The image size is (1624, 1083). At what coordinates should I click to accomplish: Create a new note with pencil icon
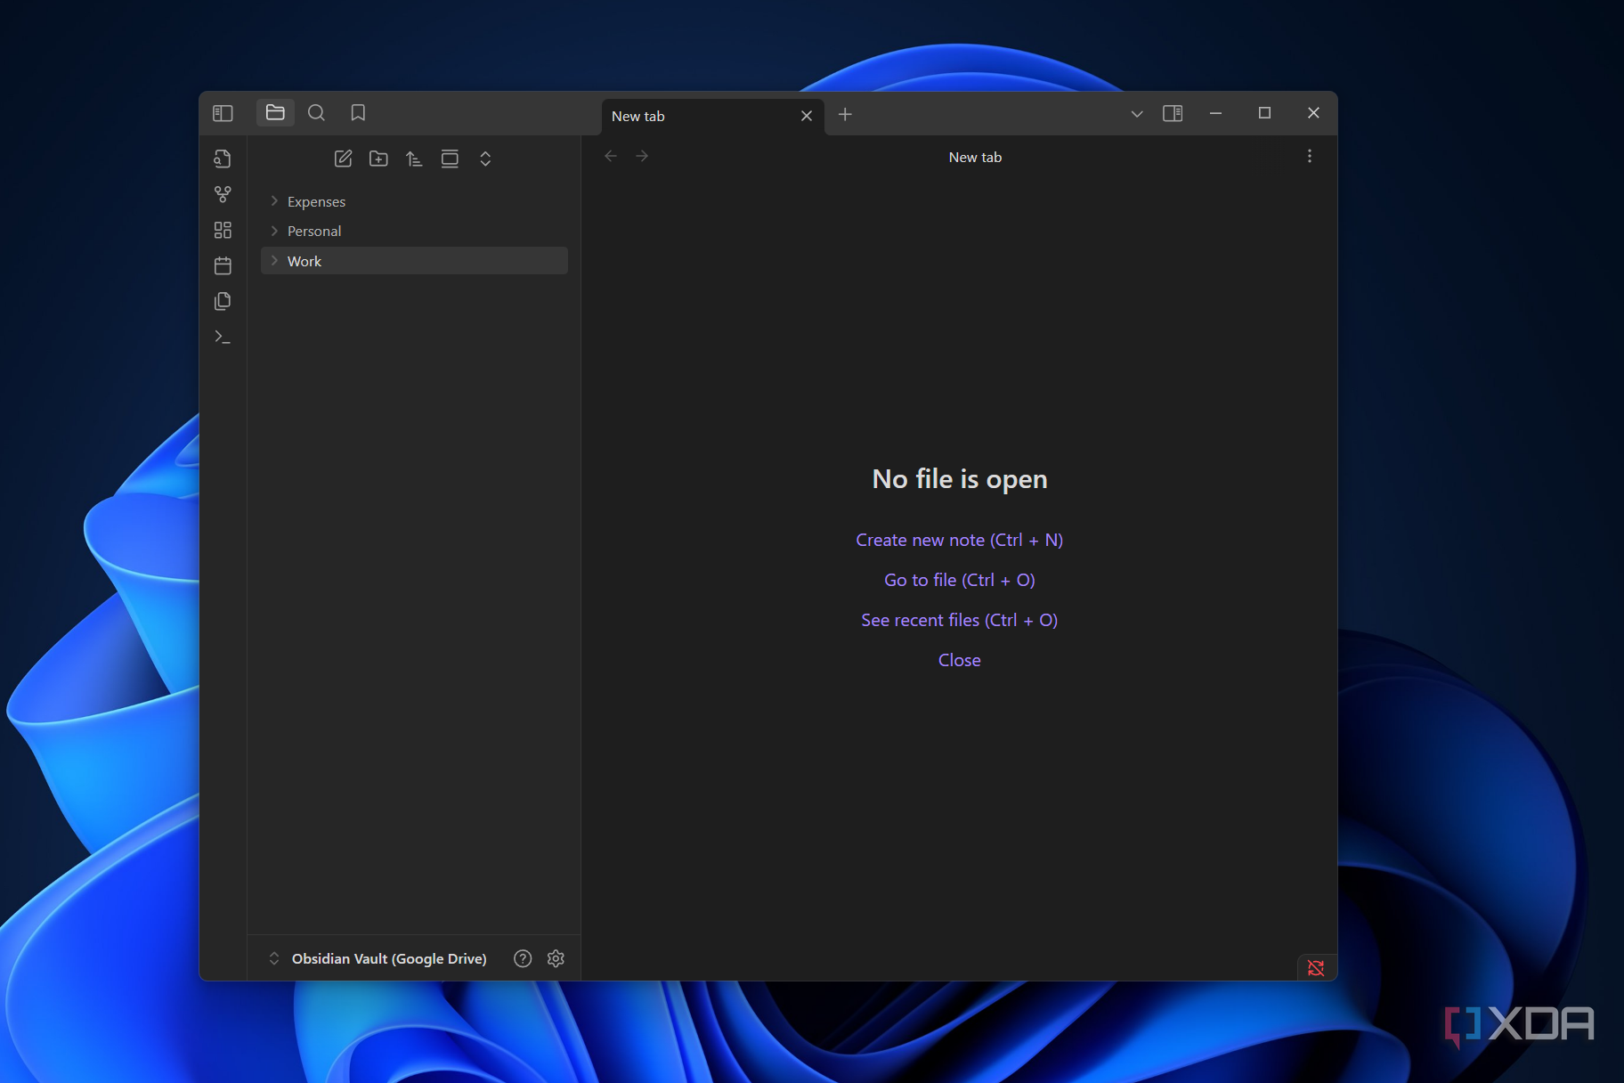pos(343,159)
